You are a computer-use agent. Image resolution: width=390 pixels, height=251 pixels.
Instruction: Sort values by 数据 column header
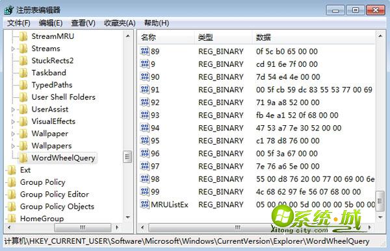point(314,38)
